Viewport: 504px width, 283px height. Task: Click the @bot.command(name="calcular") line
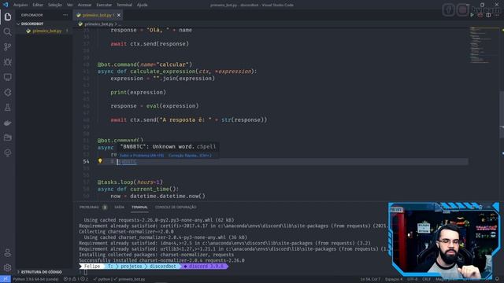click(145, 64)
